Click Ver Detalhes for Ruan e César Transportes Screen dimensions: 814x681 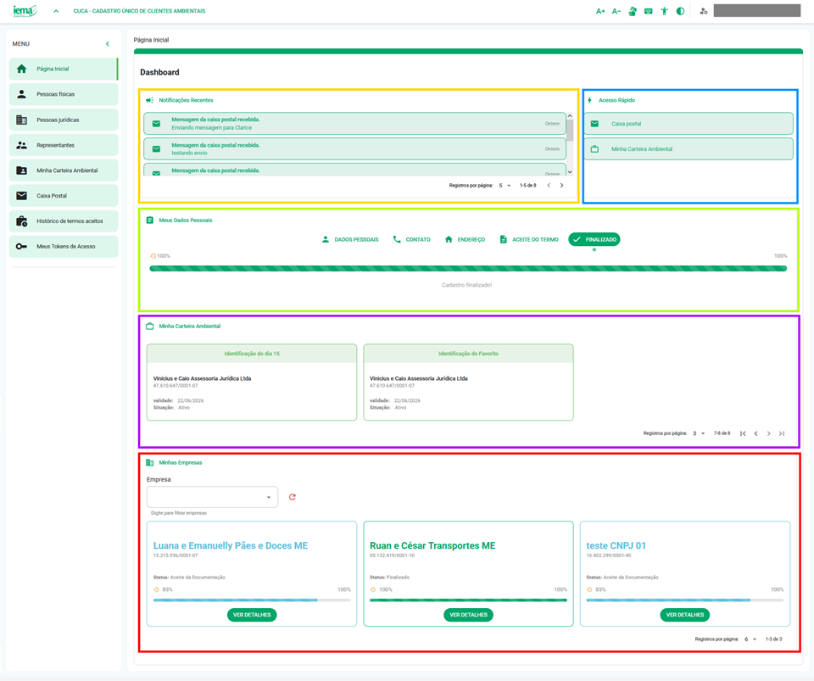coord(468,615)
